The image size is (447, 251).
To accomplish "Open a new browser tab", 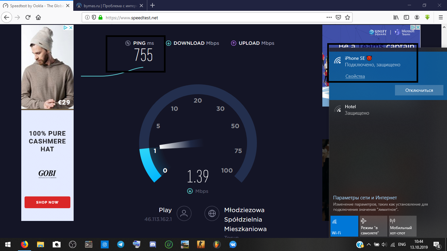I will tap(152, 6).
